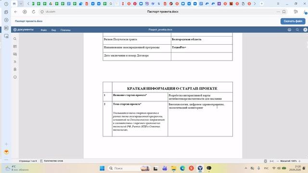Image resolution: width=308 pixels, height=173 pixels.
Task: Download the document via Скачать файл button
Action: click(293, 21)
